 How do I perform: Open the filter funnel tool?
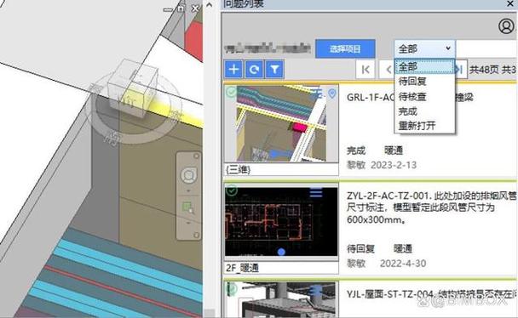[274, 69]
